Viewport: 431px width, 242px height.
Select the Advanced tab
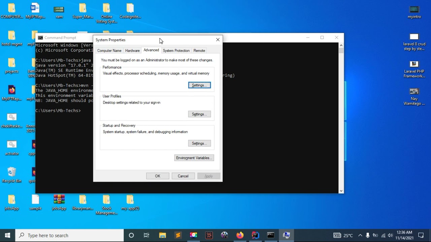[151, 50]
